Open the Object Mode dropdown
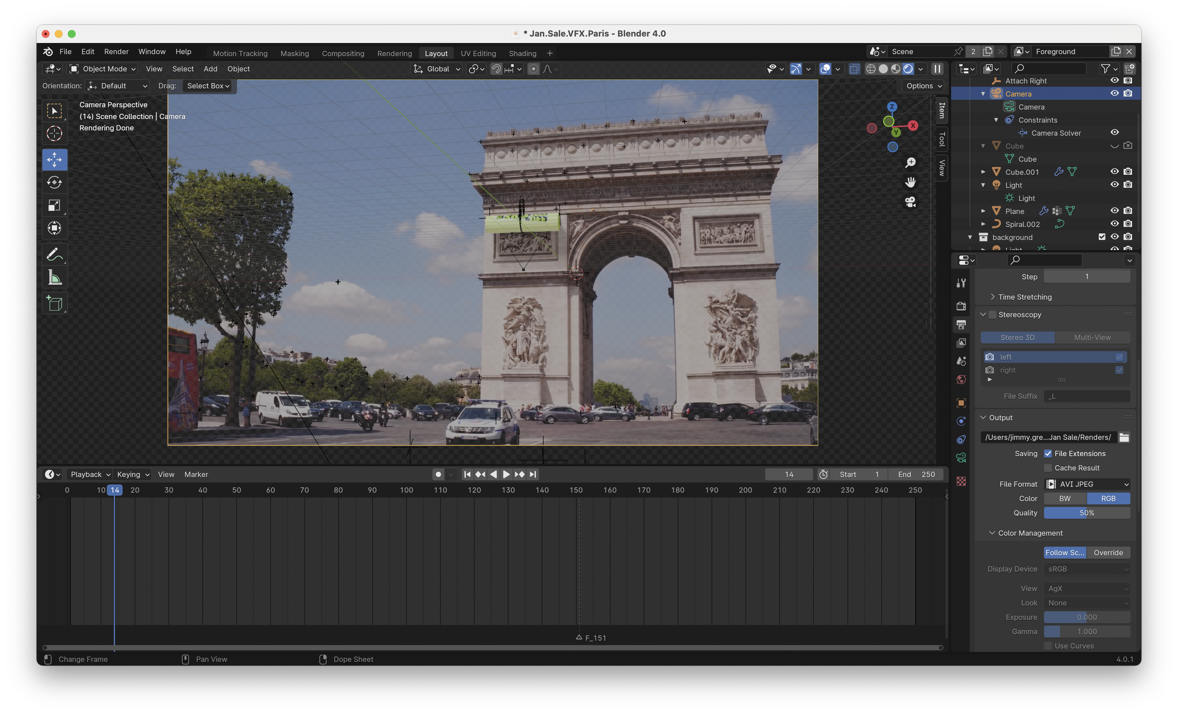This screenshot has width=1178, height=714. click(x=103, y=69)
